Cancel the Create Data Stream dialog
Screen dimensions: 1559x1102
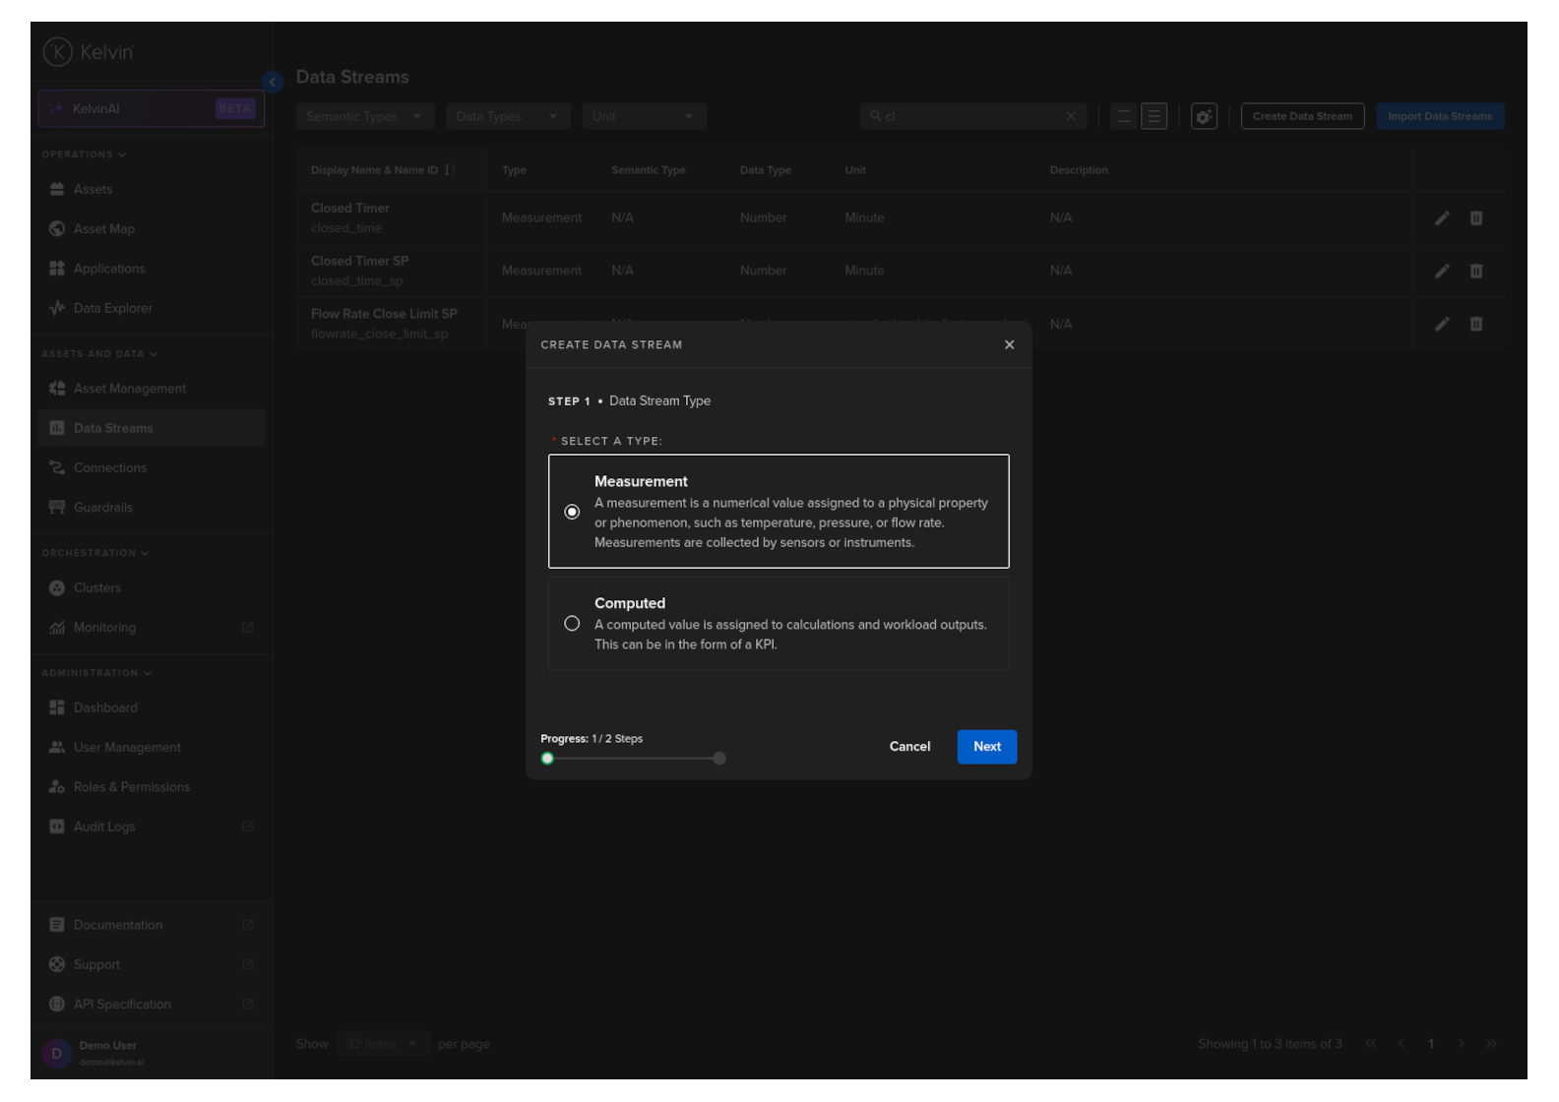click(909, 747)
